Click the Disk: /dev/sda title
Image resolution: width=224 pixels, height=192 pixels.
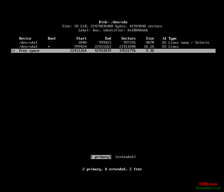click(113, 22)
